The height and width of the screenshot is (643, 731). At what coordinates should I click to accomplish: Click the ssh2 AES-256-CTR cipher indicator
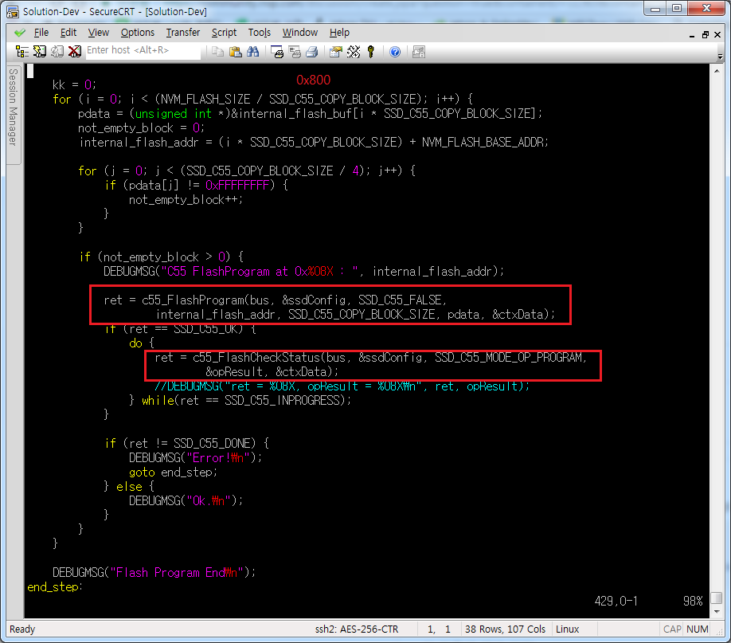[358, 629]
